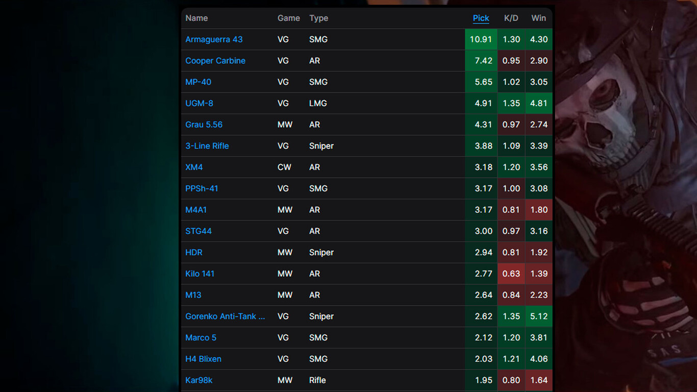Screen dimensions: 697x392
Task: Sort the table by K/D column
Action: click(511, 18)
